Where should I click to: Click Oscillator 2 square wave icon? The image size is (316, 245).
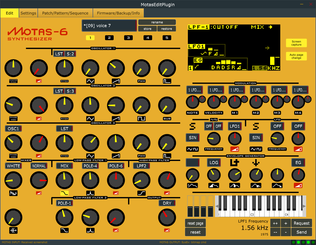(141, 119)
